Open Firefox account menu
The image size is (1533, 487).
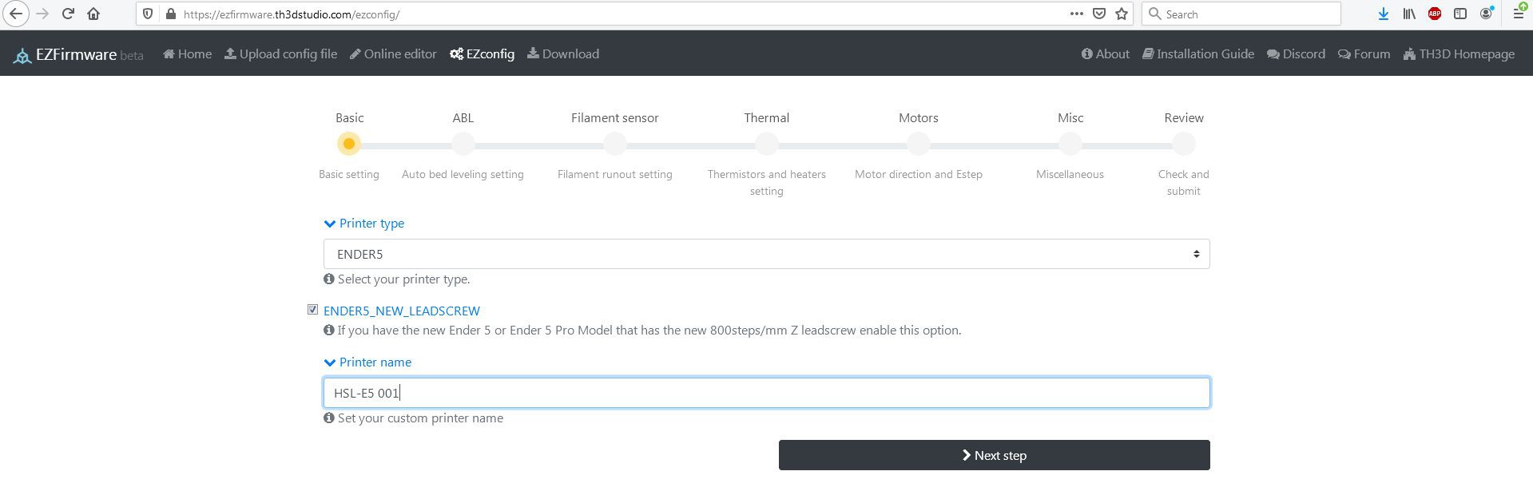coord(1486,14)
